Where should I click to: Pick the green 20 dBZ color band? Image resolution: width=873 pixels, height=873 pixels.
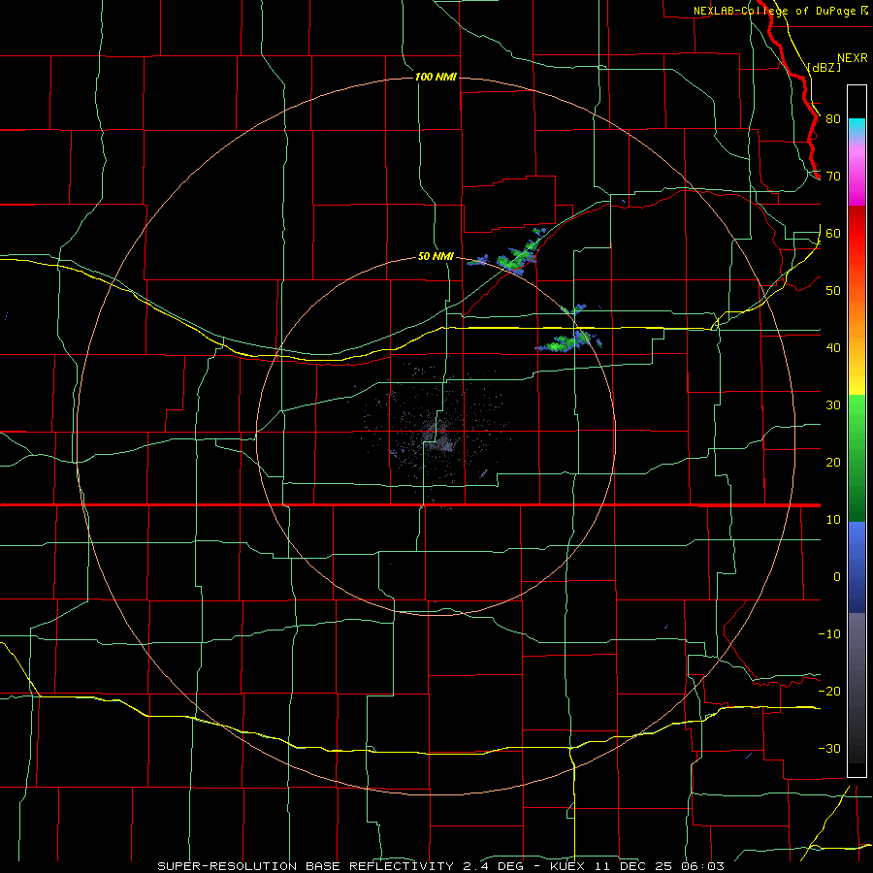click(857, 458)
